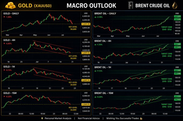The height and width of the screenshot is (121, 183).
Task: Click the yellow 4,000.00 tag on Gold 15M
Action: pos(86,104)
